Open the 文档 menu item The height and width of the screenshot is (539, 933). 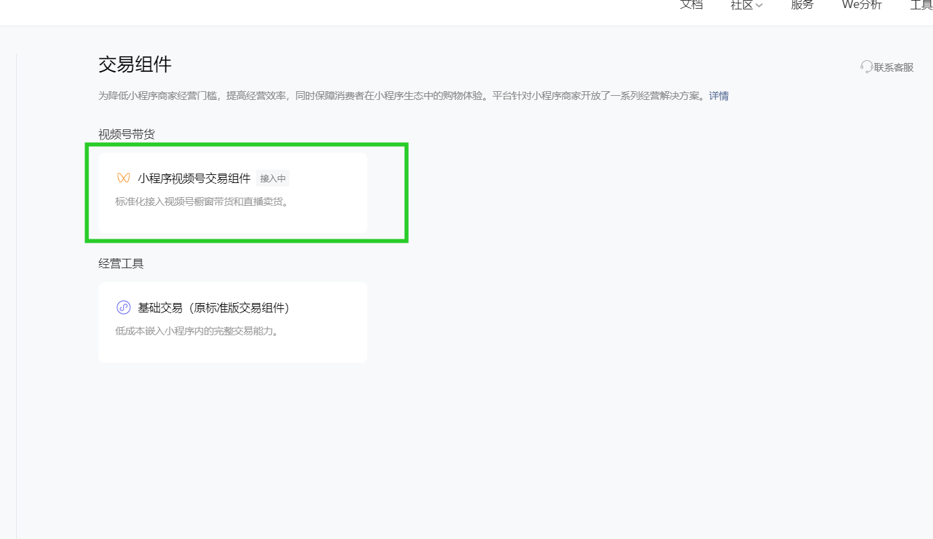691,5
